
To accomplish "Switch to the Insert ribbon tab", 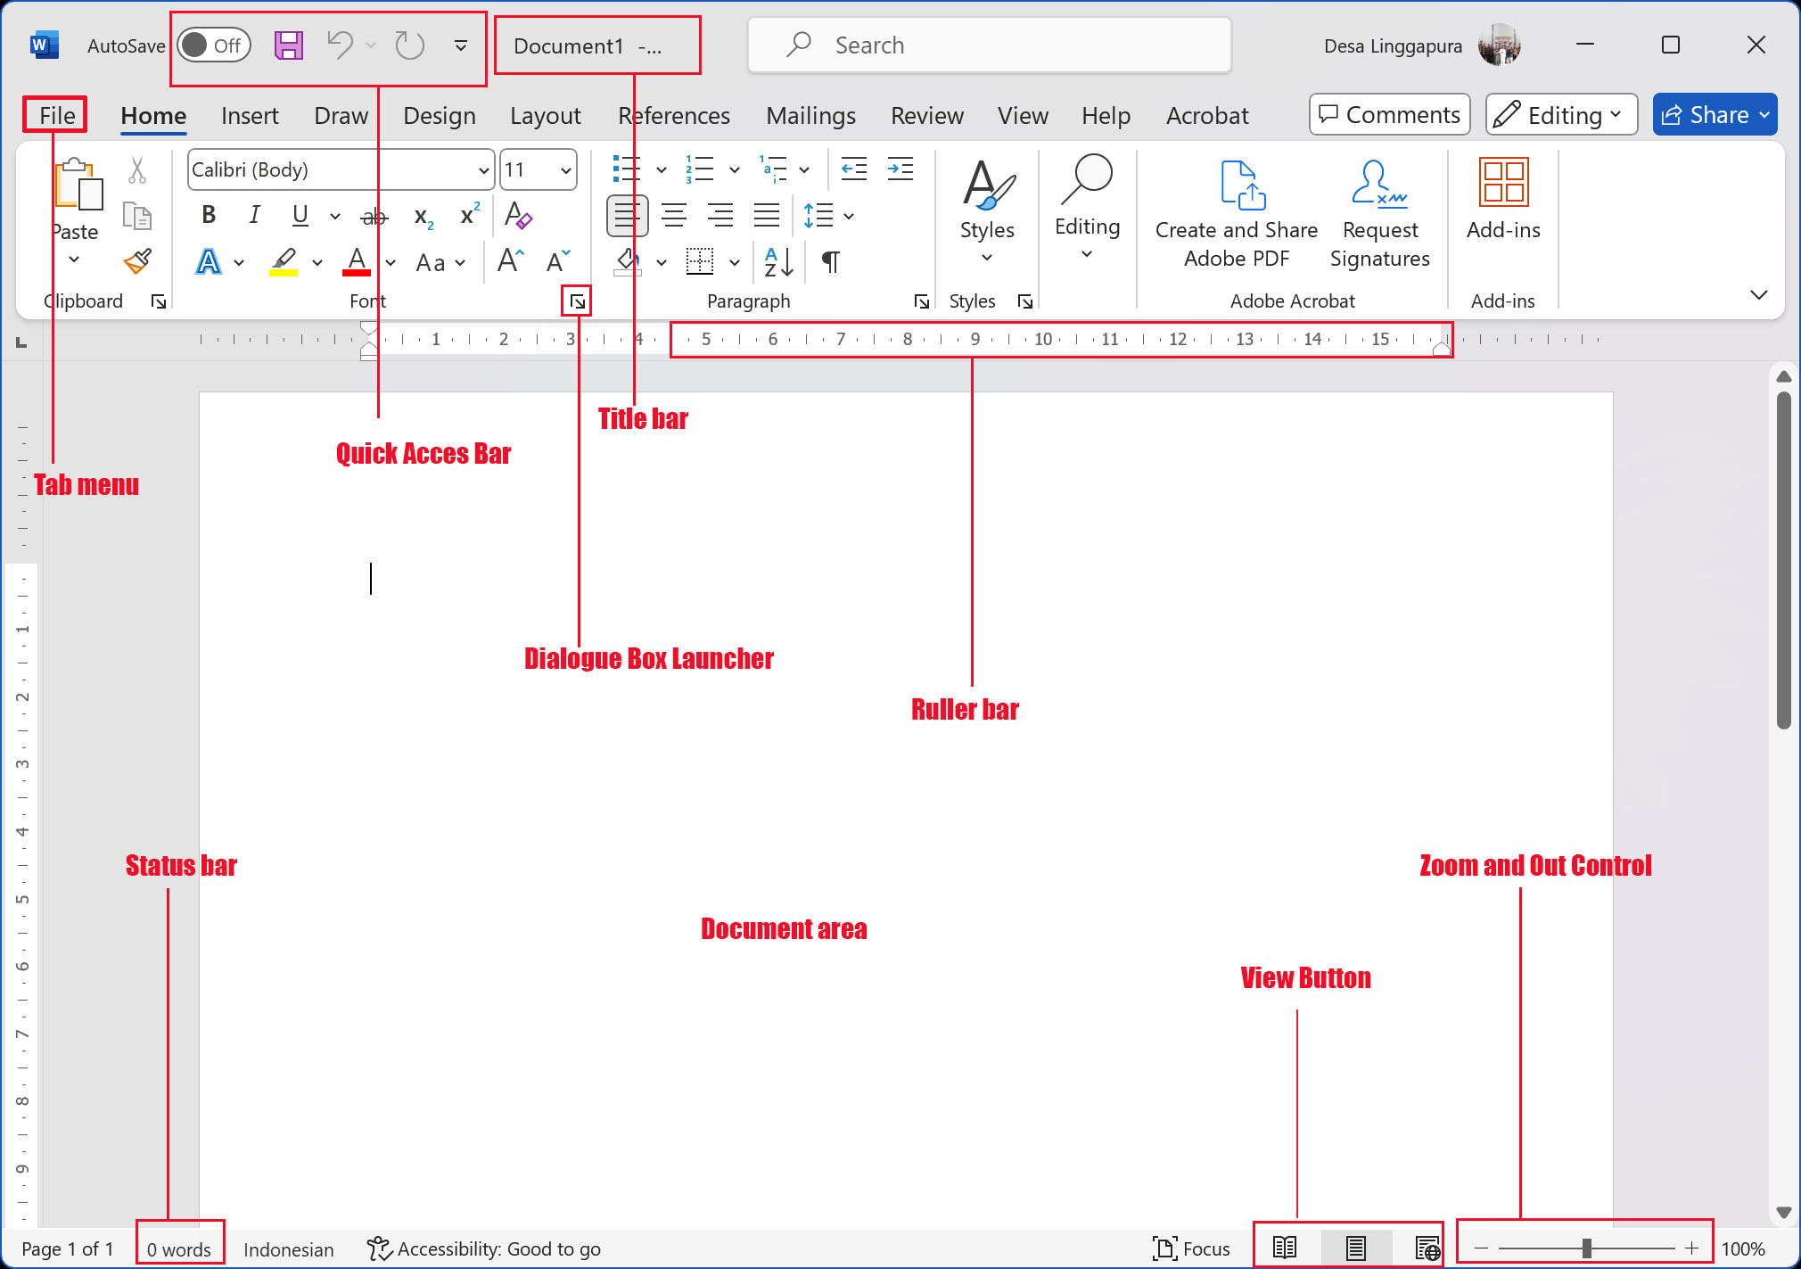I will click(x=251, y=115).
